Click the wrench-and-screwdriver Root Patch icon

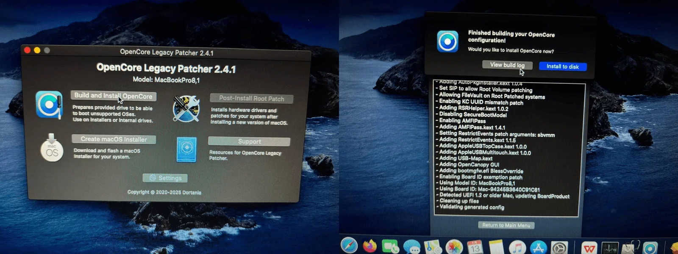[x=186, y=109]
